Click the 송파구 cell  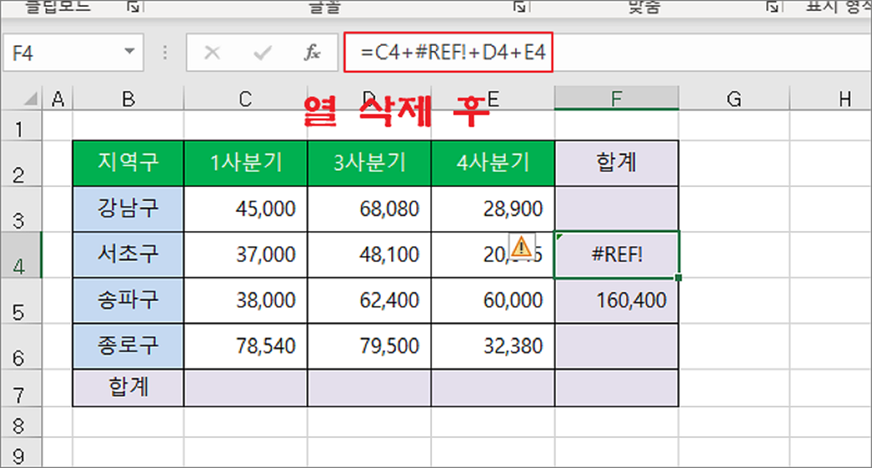click(128, 300)
